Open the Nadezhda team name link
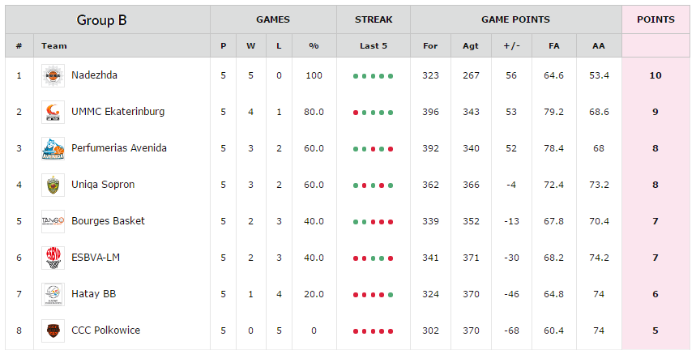Screen dimensions: 696x354 (x=94, y=75)
